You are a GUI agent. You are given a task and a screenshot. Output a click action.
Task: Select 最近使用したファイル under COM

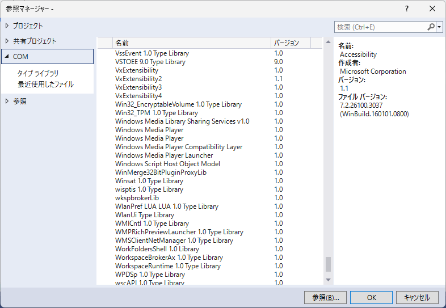click(45, 85)
